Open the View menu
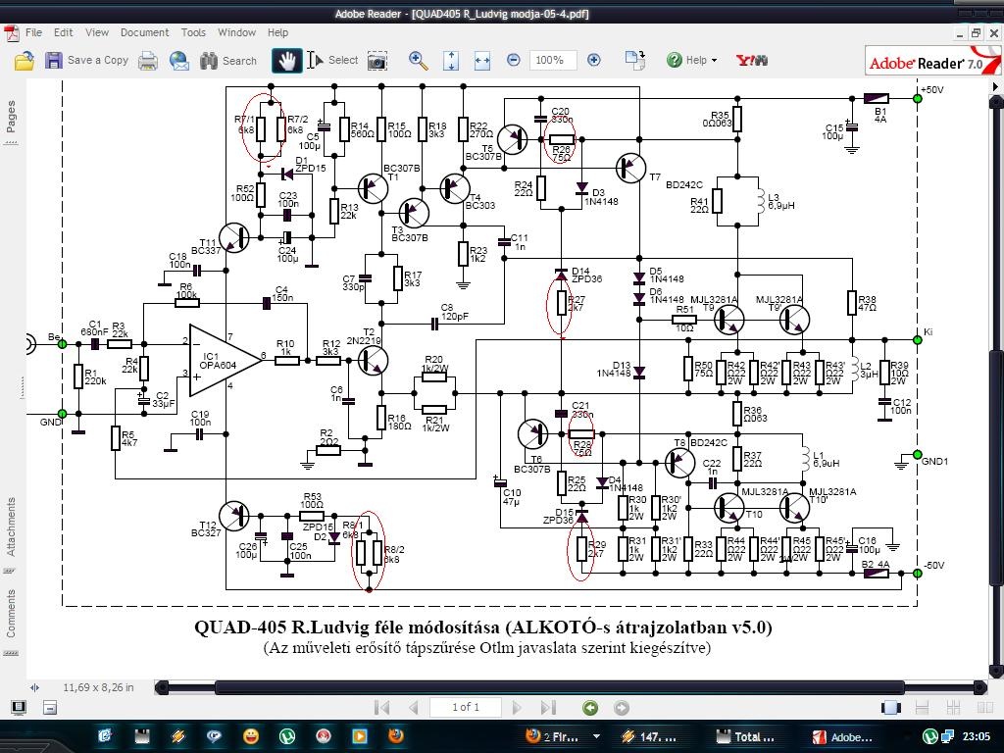This screenshot has height=753, width=1004. pyautogui.click(x=97, y=32)
